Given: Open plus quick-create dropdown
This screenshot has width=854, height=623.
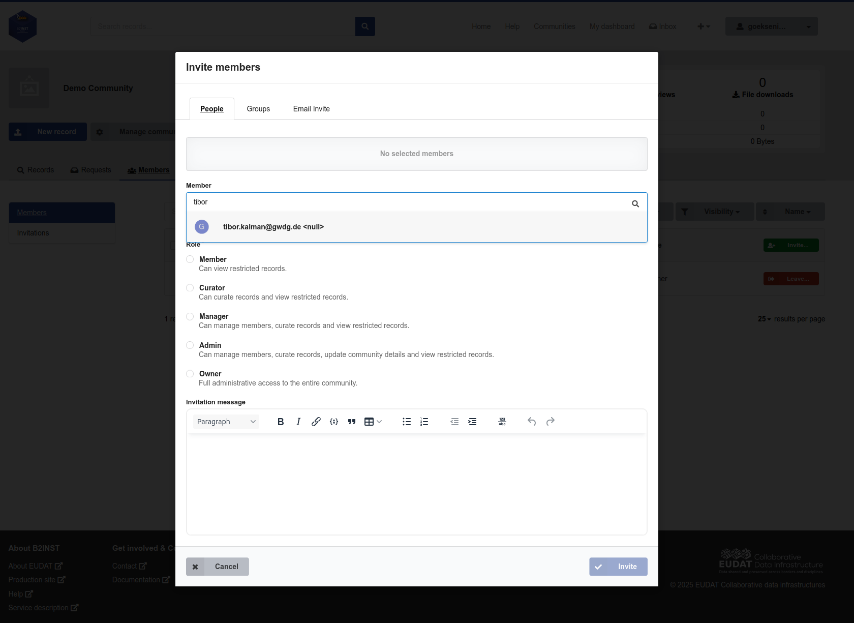Looking at the screenshot, I should click(704, 26).
